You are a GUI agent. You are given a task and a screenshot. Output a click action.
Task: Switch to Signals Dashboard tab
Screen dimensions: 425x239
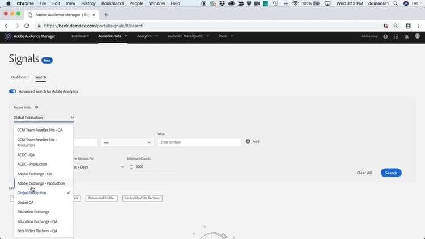click(20, 77)
